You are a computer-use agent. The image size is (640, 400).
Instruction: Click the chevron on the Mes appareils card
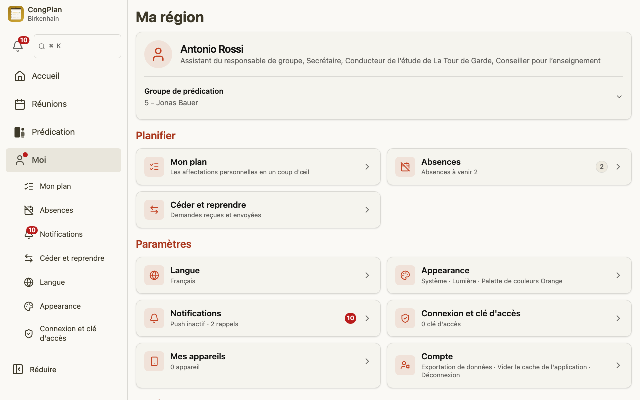(x=367, y=361)
